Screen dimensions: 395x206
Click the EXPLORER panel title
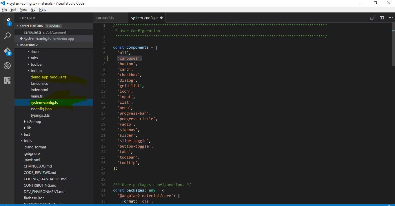pyautogui.click(x=28, y=18)
